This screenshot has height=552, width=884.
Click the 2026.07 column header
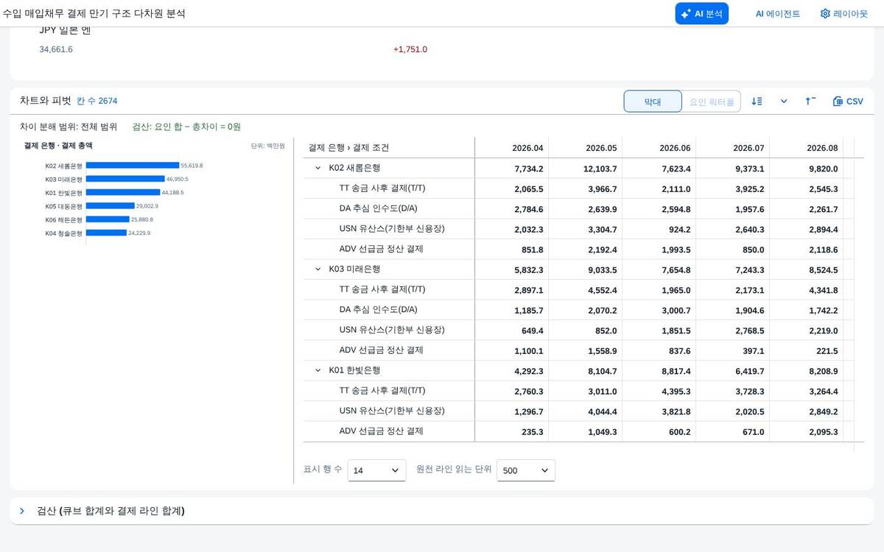click(x=733, y=148)
